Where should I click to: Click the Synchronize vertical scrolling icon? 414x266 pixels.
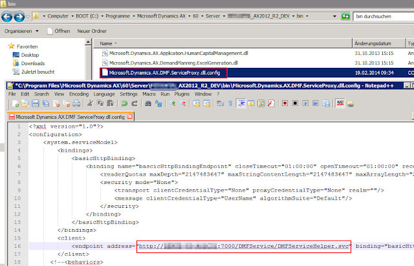[196, 103]
